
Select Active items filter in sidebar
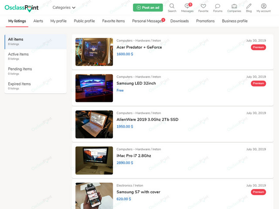pyautogui.click(x=36, y=56)
